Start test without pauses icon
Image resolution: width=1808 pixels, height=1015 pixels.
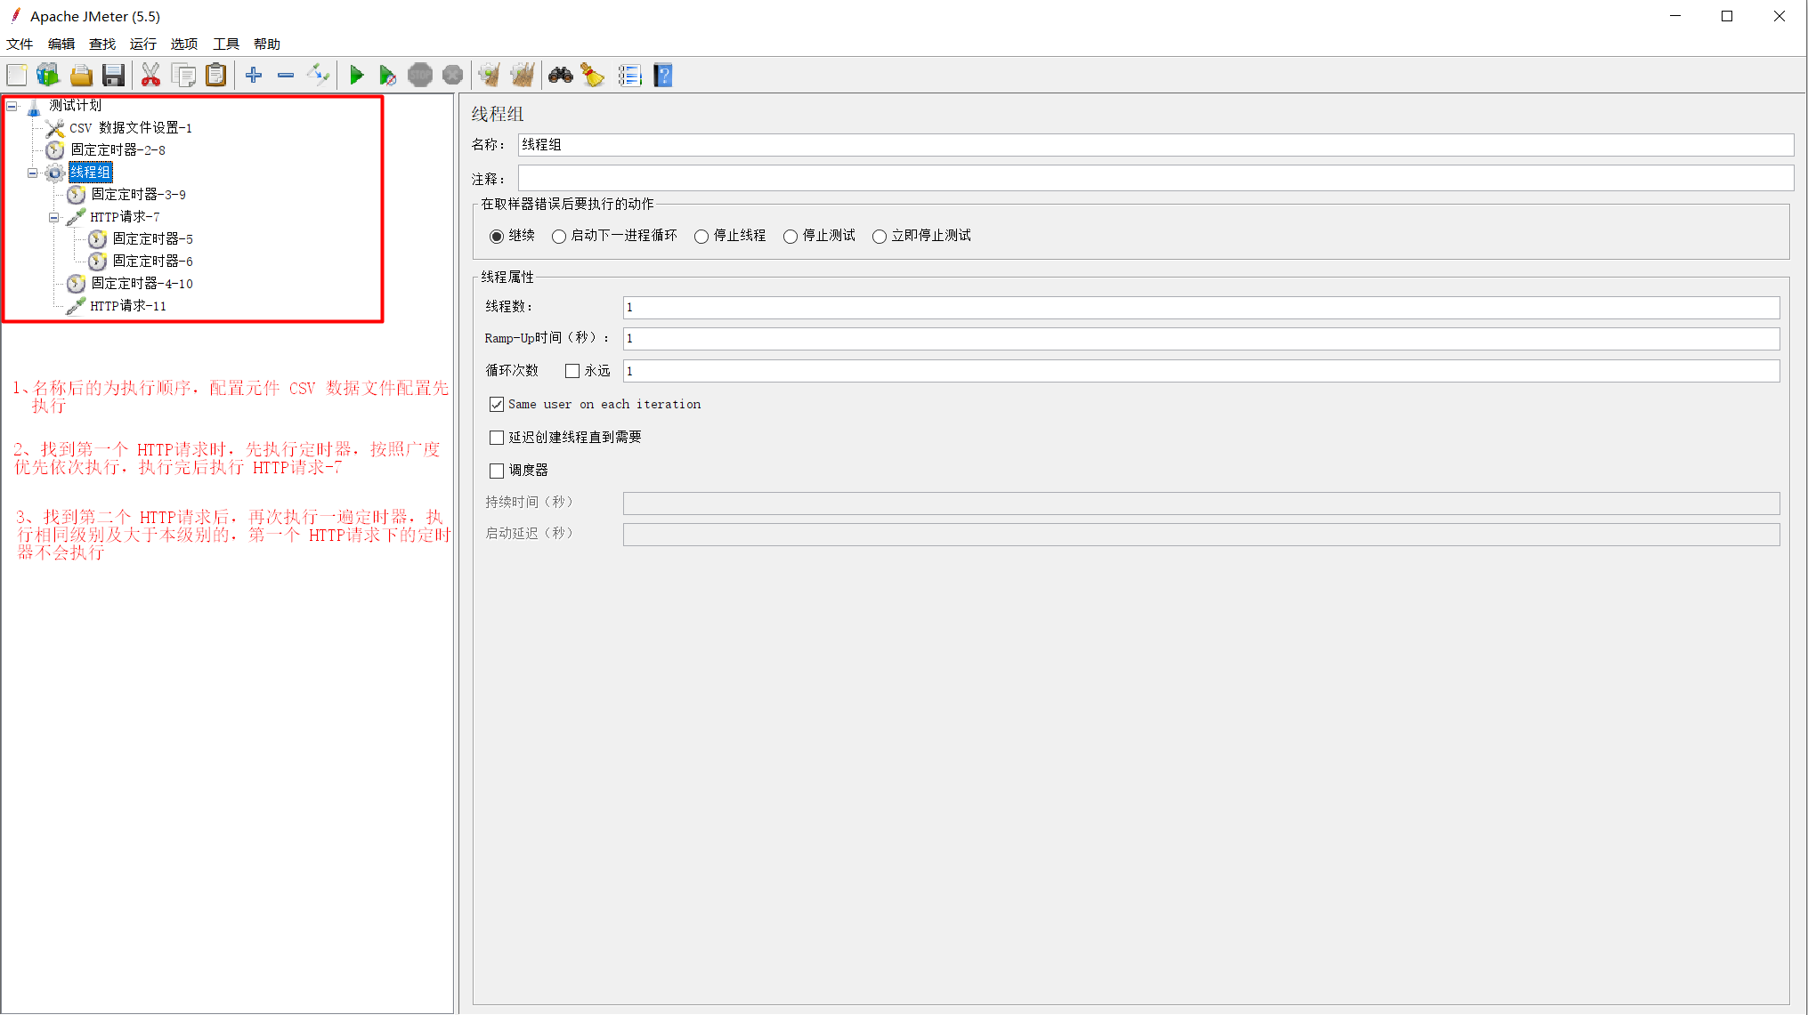387,76
